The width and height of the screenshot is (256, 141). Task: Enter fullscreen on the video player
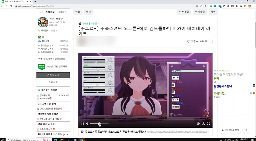click(x=208, y=124)
